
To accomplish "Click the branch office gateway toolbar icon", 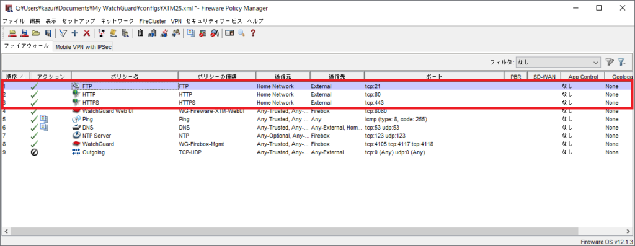I will [x=153, y=33].
